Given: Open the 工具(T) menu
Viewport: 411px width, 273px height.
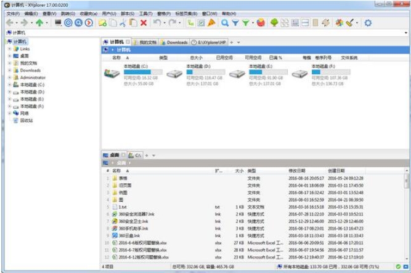Looking at the screenshot, I should 146,14.
